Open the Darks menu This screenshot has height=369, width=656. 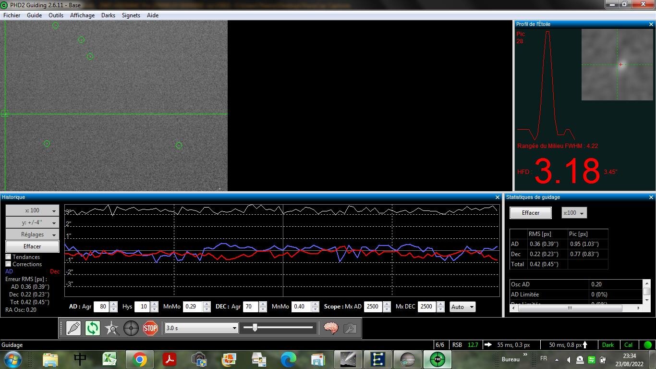[108, 15]
